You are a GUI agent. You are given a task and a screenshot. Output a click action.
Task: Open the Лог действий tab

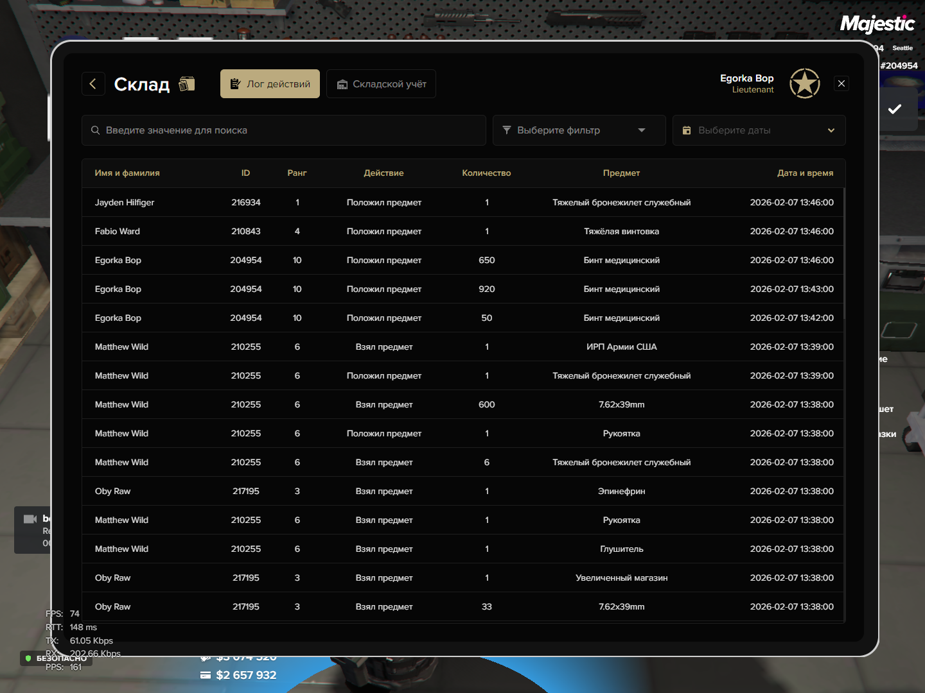click(x=270, y=84)
